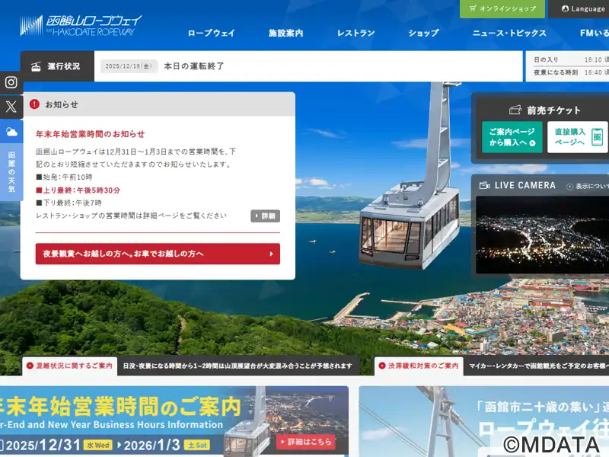Screen dimensions: 609x457
Task: Click the arrow icon beside 表示について
Action: (569, 187)
